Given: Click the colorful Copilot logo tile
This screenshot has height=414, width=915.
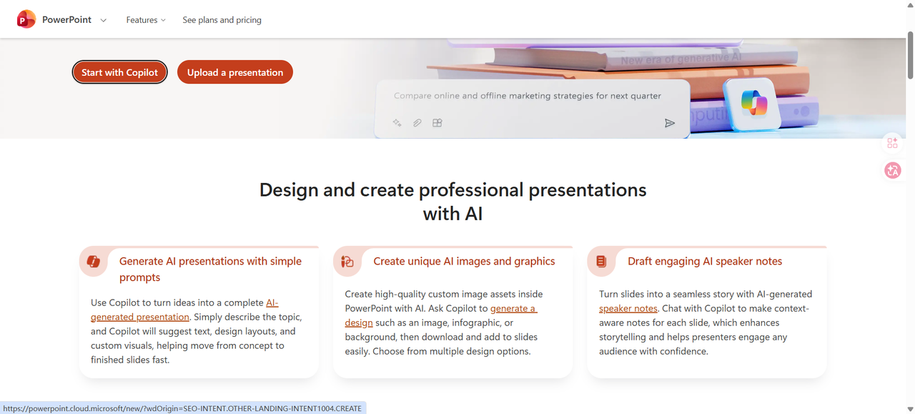Looking at the screenshot, I should 753,104.
